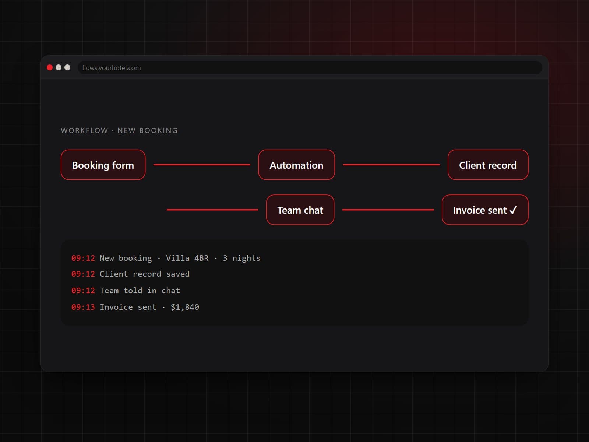
Task: Open the Client record node
Action: (488, 165)
